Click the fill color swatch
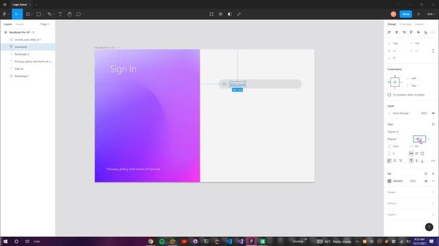Image resolution: width=439 pixels, height=246 pixels. coord(389,181)
